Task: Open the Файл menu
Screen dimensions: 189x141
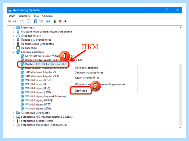Action: [12, 16]
